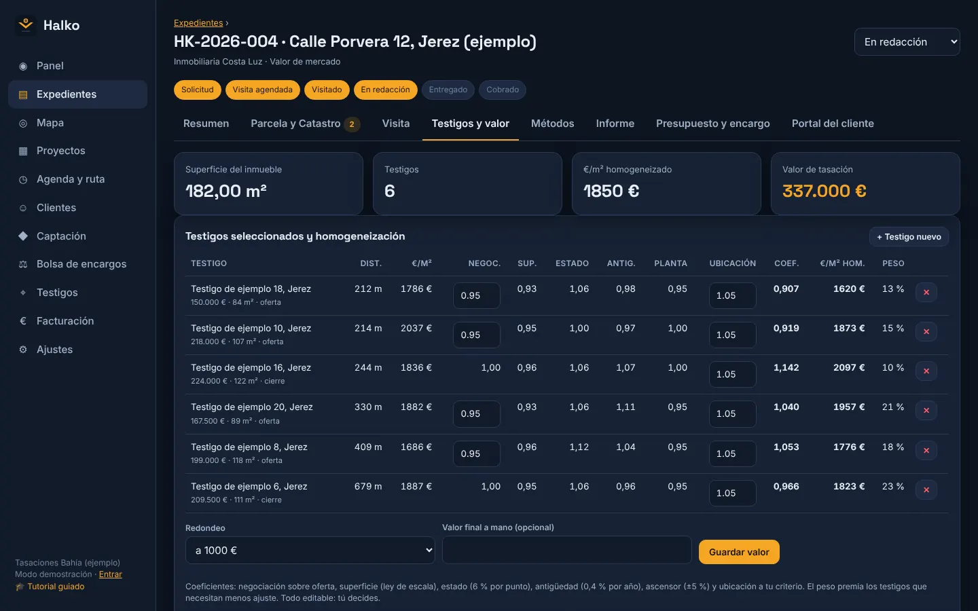
Task: Select the Mapa sidebar icon
Action: pyautogui.click(x=23, y=123)
